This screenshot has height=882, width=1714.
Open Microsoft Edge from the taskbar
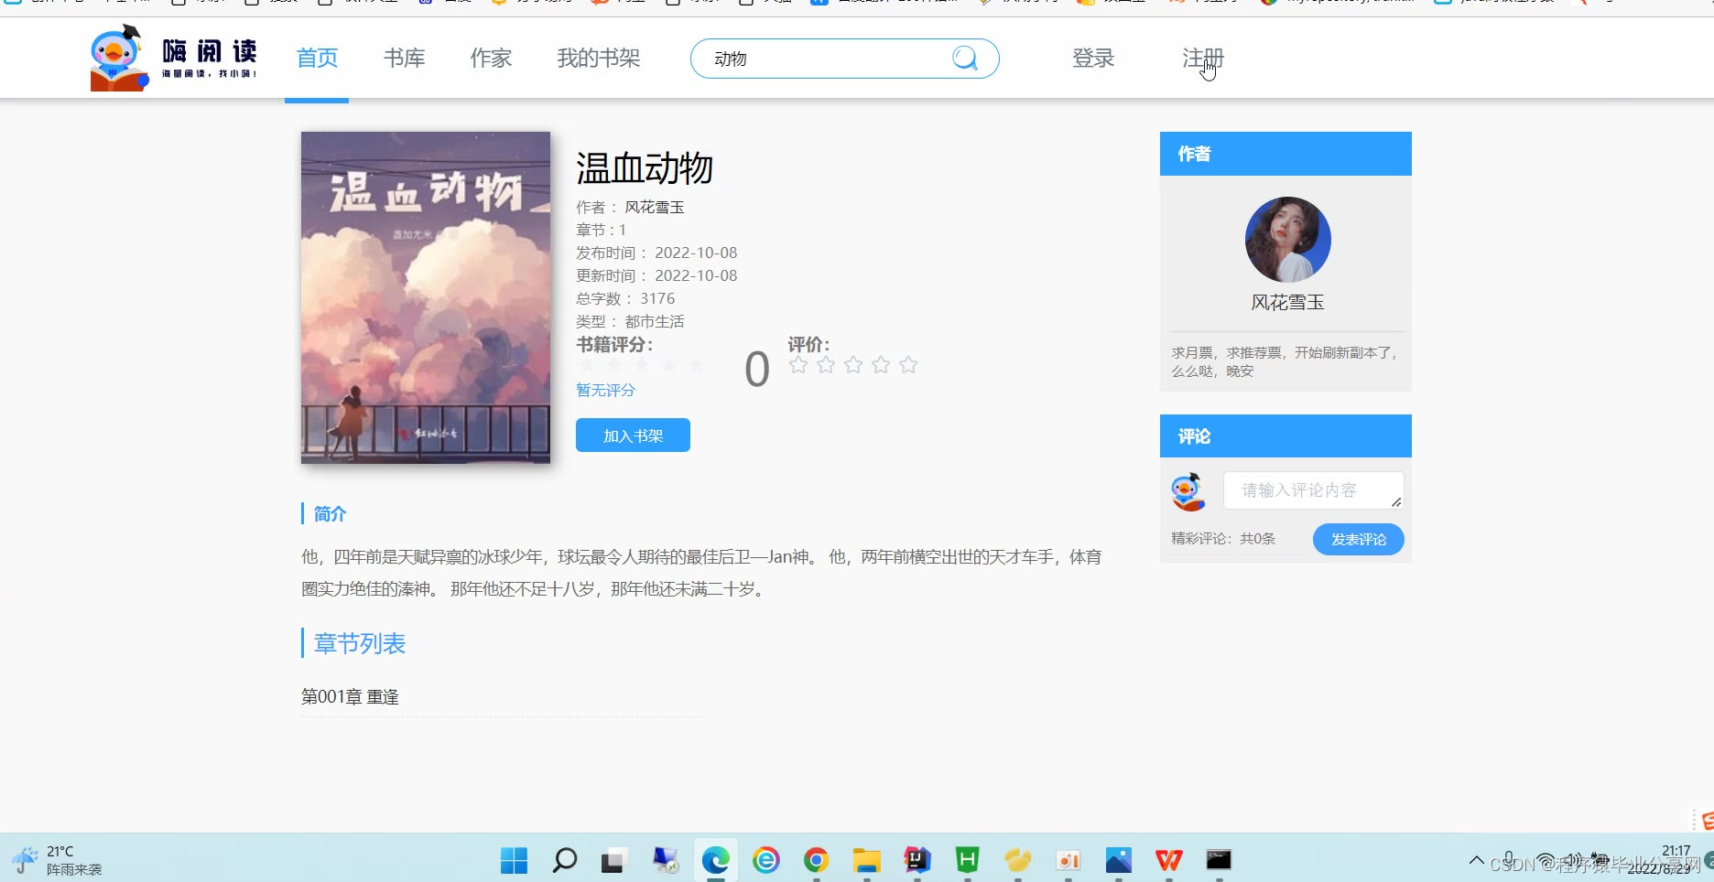(715, 860)
